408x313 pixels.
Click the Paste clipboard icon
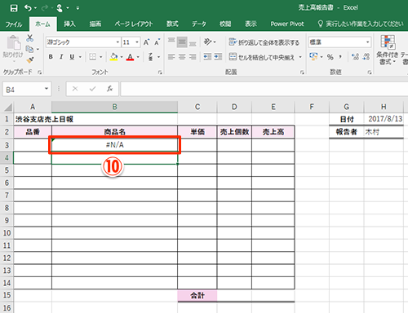13,42
